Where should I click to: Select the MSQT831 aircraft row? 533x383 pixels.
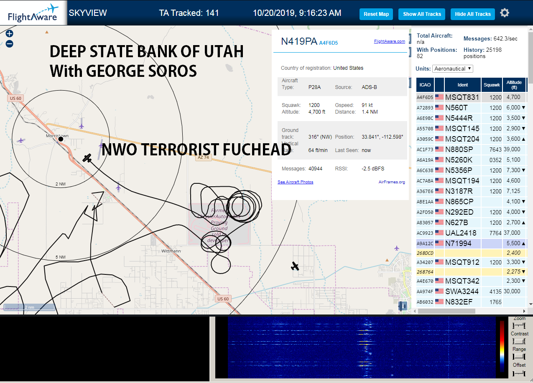coord(471,97)
